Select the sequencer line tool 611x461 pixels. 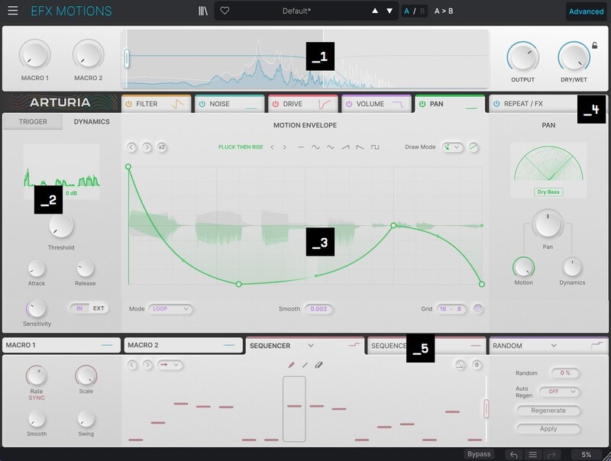click(x=305, y=365)
